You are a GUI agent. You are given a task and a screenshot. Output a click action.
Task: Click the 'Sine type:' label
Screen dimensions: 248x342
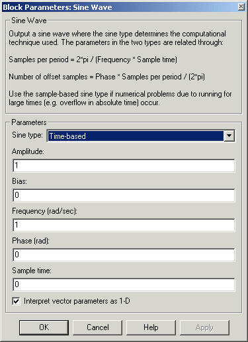pos(27,135)
